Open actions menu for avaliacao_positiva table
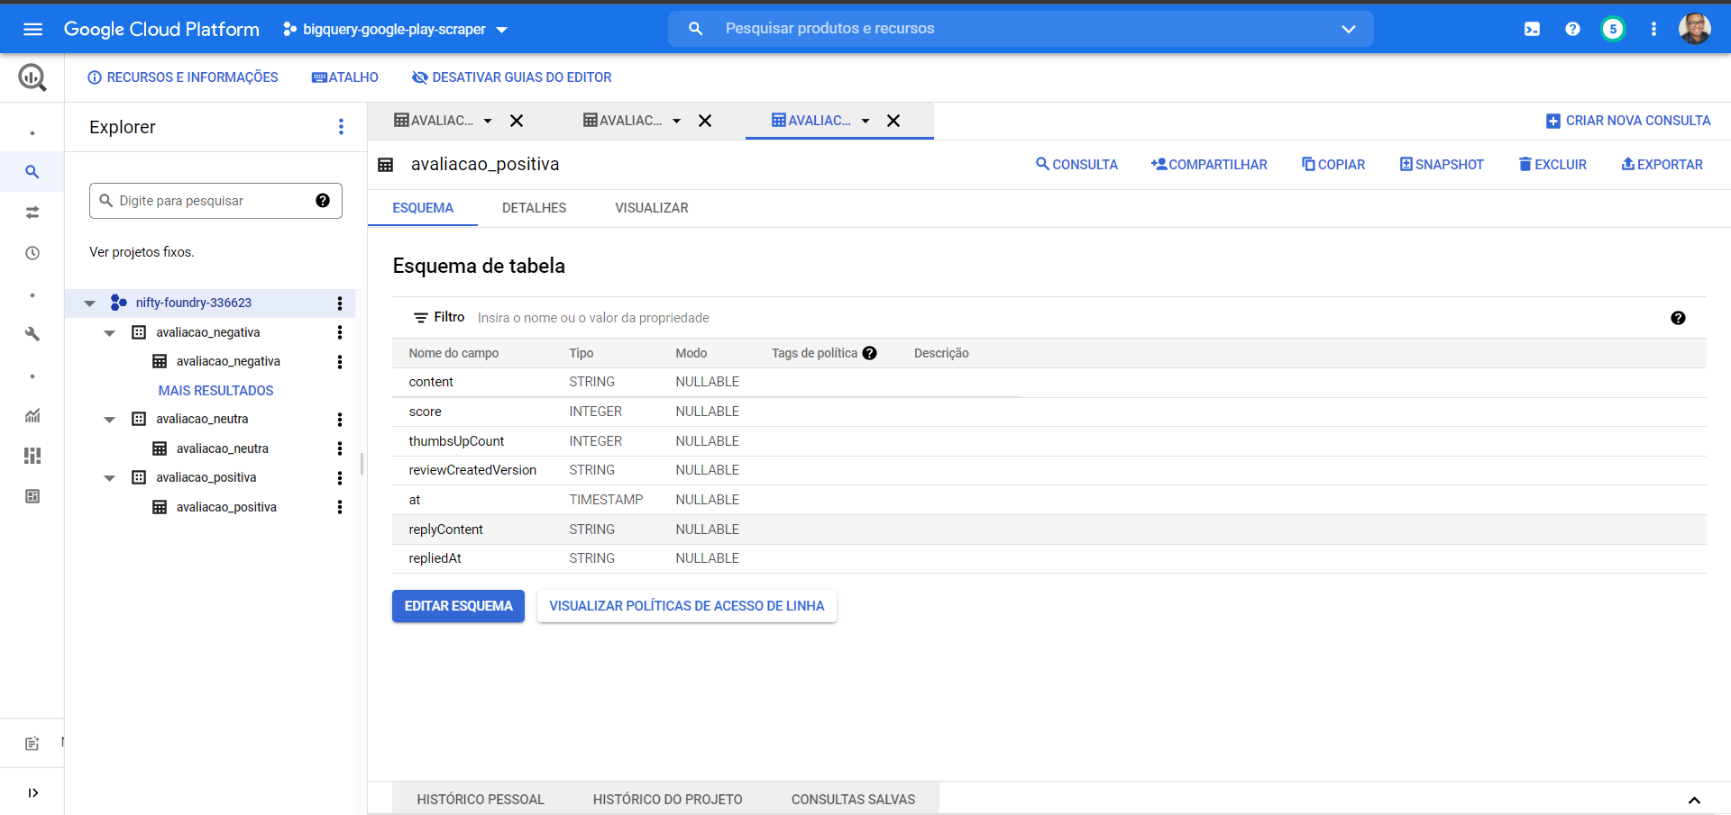1731x815 pixels. 340,507
